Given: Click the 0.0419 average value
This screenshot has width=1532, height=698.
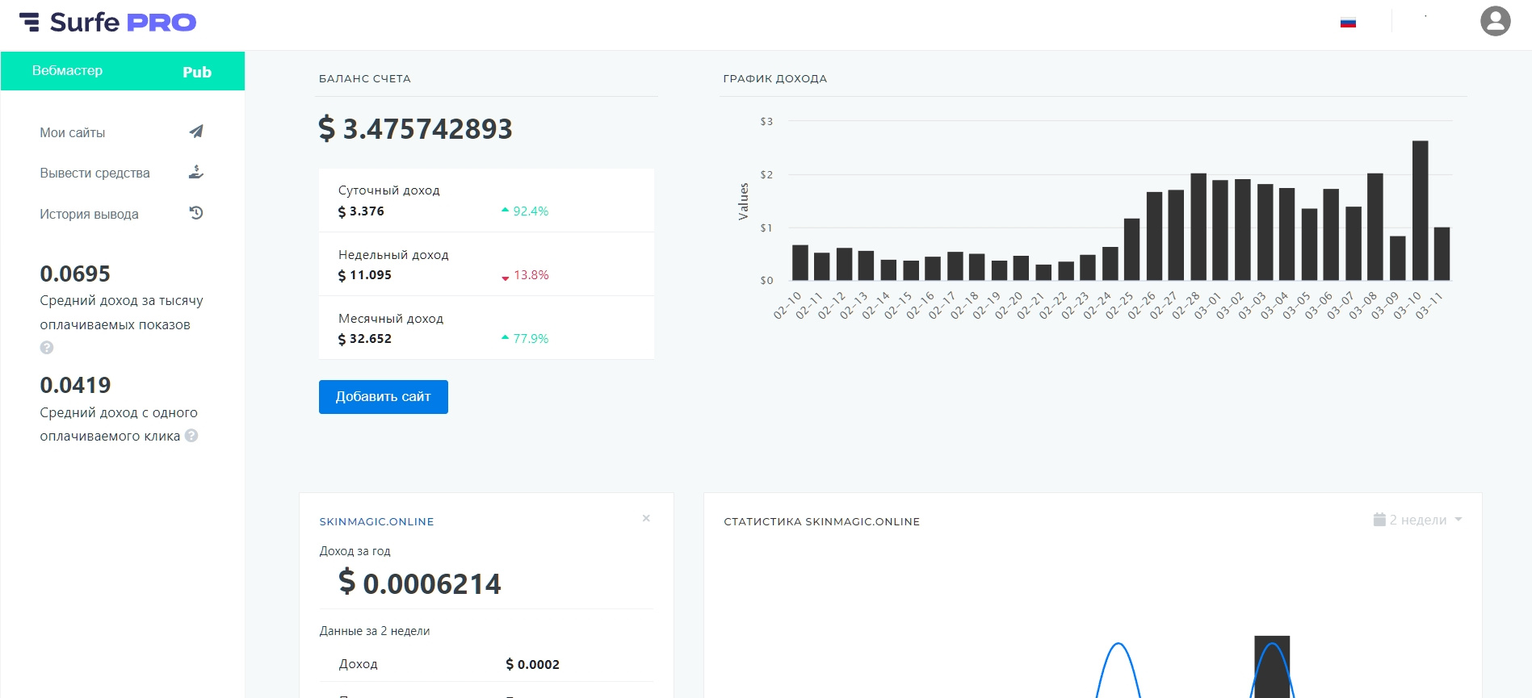Looking at the screenshot, I should [75, 386].
